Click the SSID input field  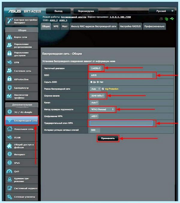[x=121, y=75]
